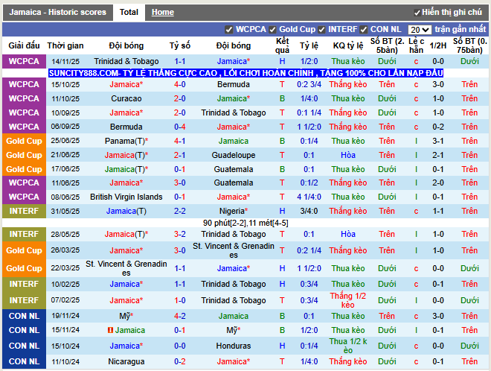
Task: Toggle the Gold Cup filter checkbox
Action: pos(272,30)
